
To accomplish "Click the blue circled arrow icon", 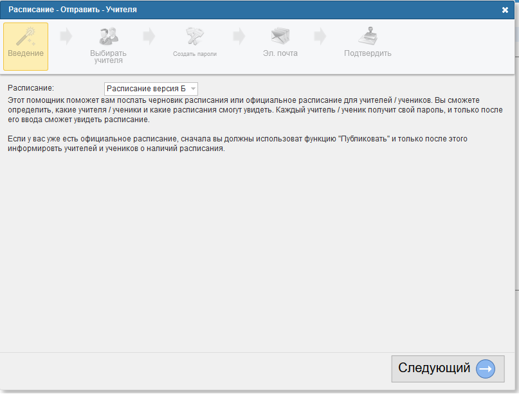I will (x=486, y=369).
